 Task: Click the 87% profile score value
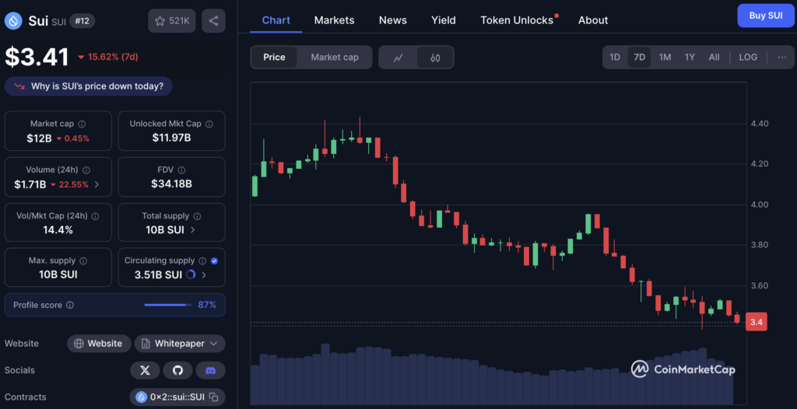pyautogui.click(x=207, y=305)
